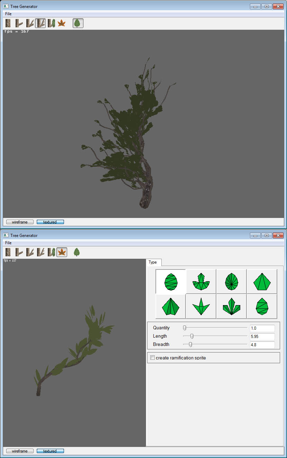Choose pointed pentagon leaf in second row
The width and height of the screenshot is (287, 458).
171,306
